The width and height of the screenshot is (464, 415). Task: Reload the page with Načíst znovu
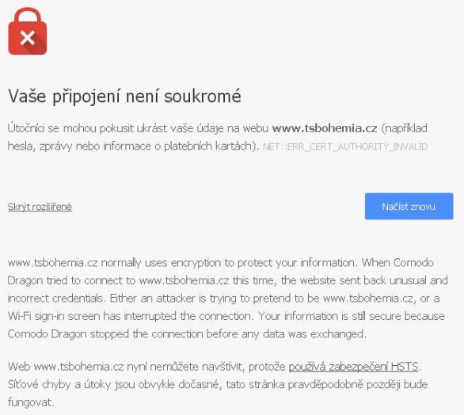coord(409,207)
